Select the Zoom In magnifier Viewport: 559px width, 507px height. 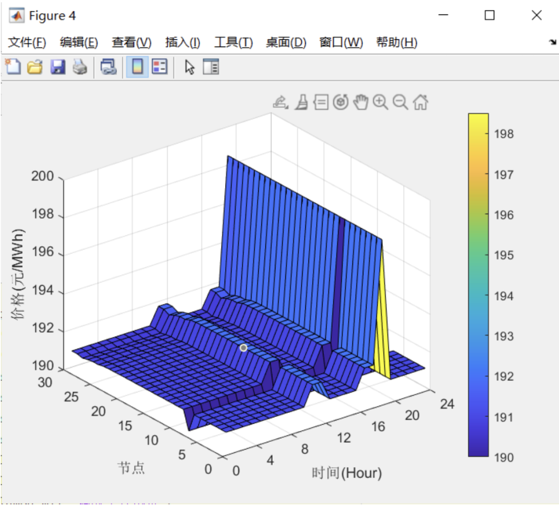[x=380, y=102]
